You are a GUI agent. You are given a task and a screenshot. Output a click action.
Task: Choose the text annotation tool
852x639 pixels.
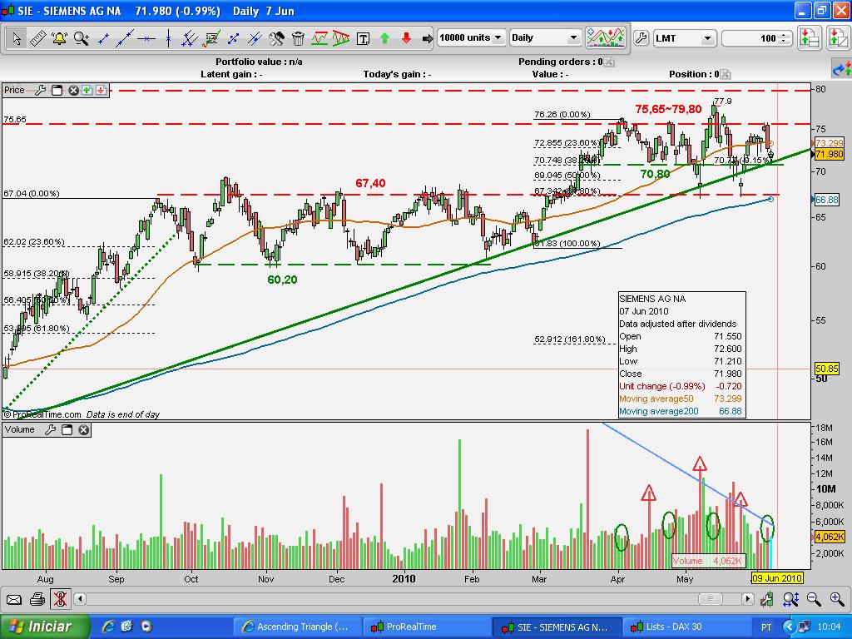[x=363, y=38]
